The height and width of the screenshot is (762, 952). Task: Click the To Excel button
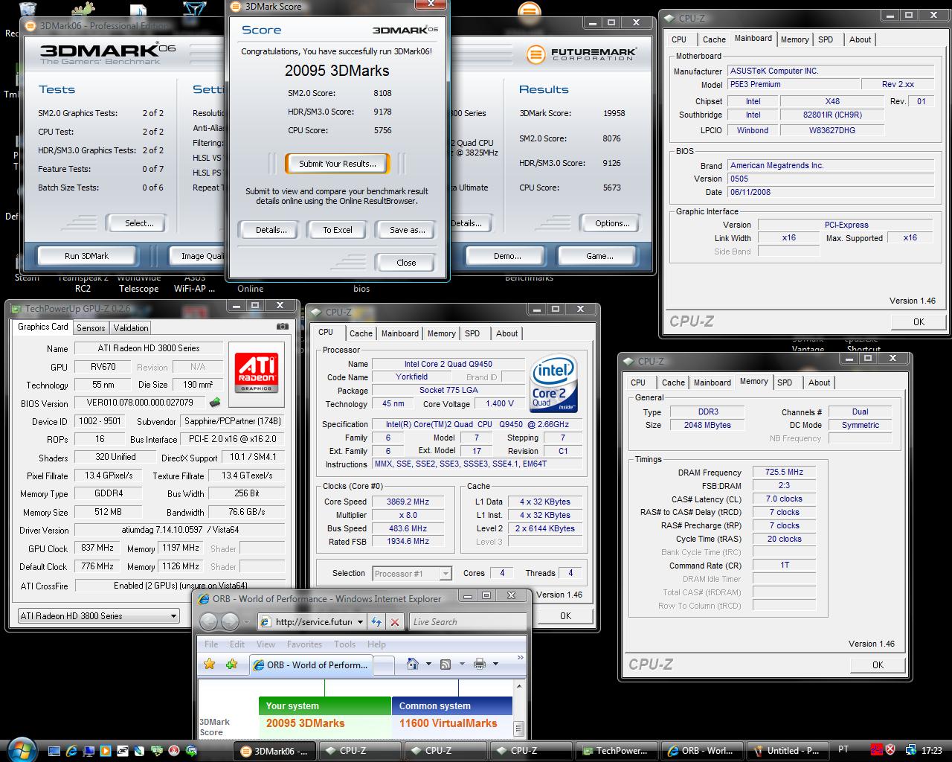[x=338, y=230]
